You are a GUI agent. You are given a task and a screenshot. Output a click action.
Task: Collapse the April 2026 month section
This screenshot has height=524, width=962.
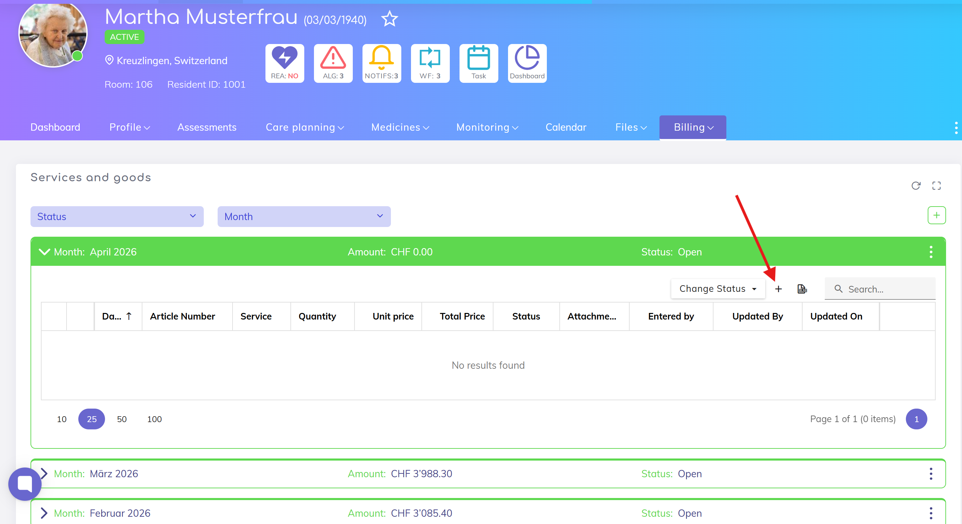click(x=44, y=252)
